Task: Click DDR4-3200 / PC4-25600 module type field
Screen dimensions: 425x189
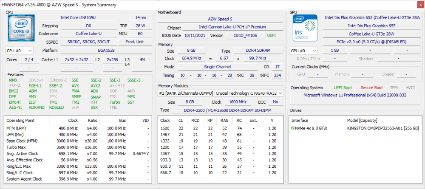Action: click(228, 110)
